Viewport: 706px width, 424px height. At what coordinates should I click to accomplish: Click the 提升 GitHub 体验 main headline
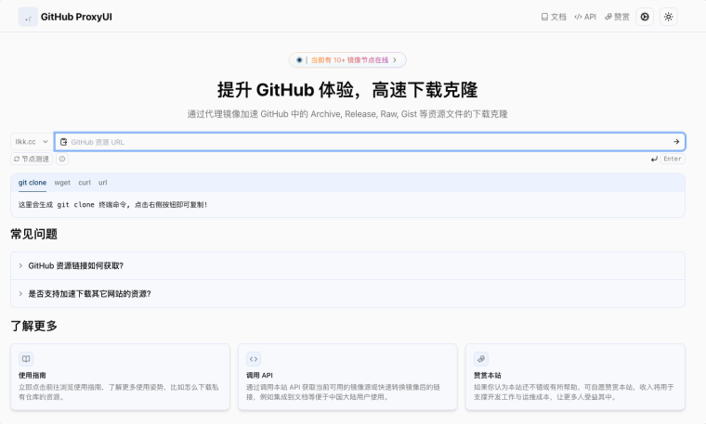pyautogui.click(x=347, y=90)
